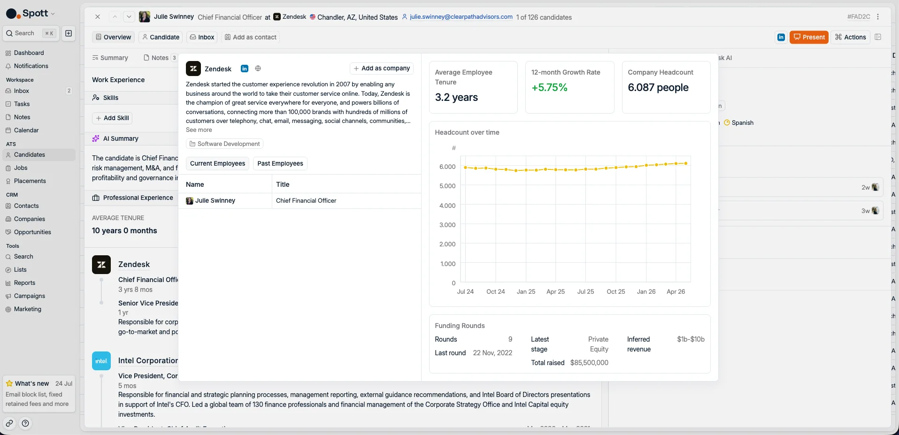Click the Zendesk logo in company popup

(193, 69)
